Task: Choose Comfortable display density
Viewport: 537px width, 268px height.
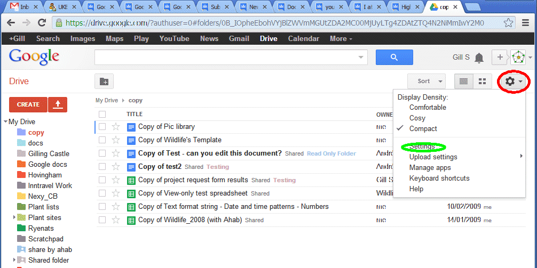Action: 428,107
